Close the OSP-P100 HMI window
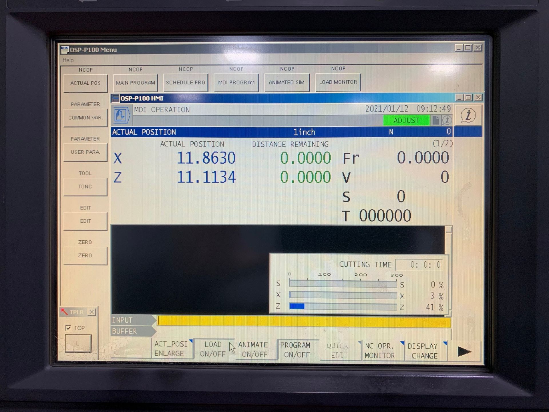 [478, 98]
